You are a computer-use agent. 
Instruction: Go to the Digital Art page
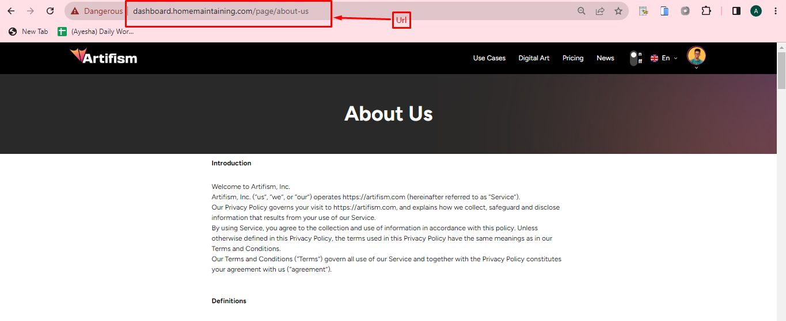click(534, 58)
